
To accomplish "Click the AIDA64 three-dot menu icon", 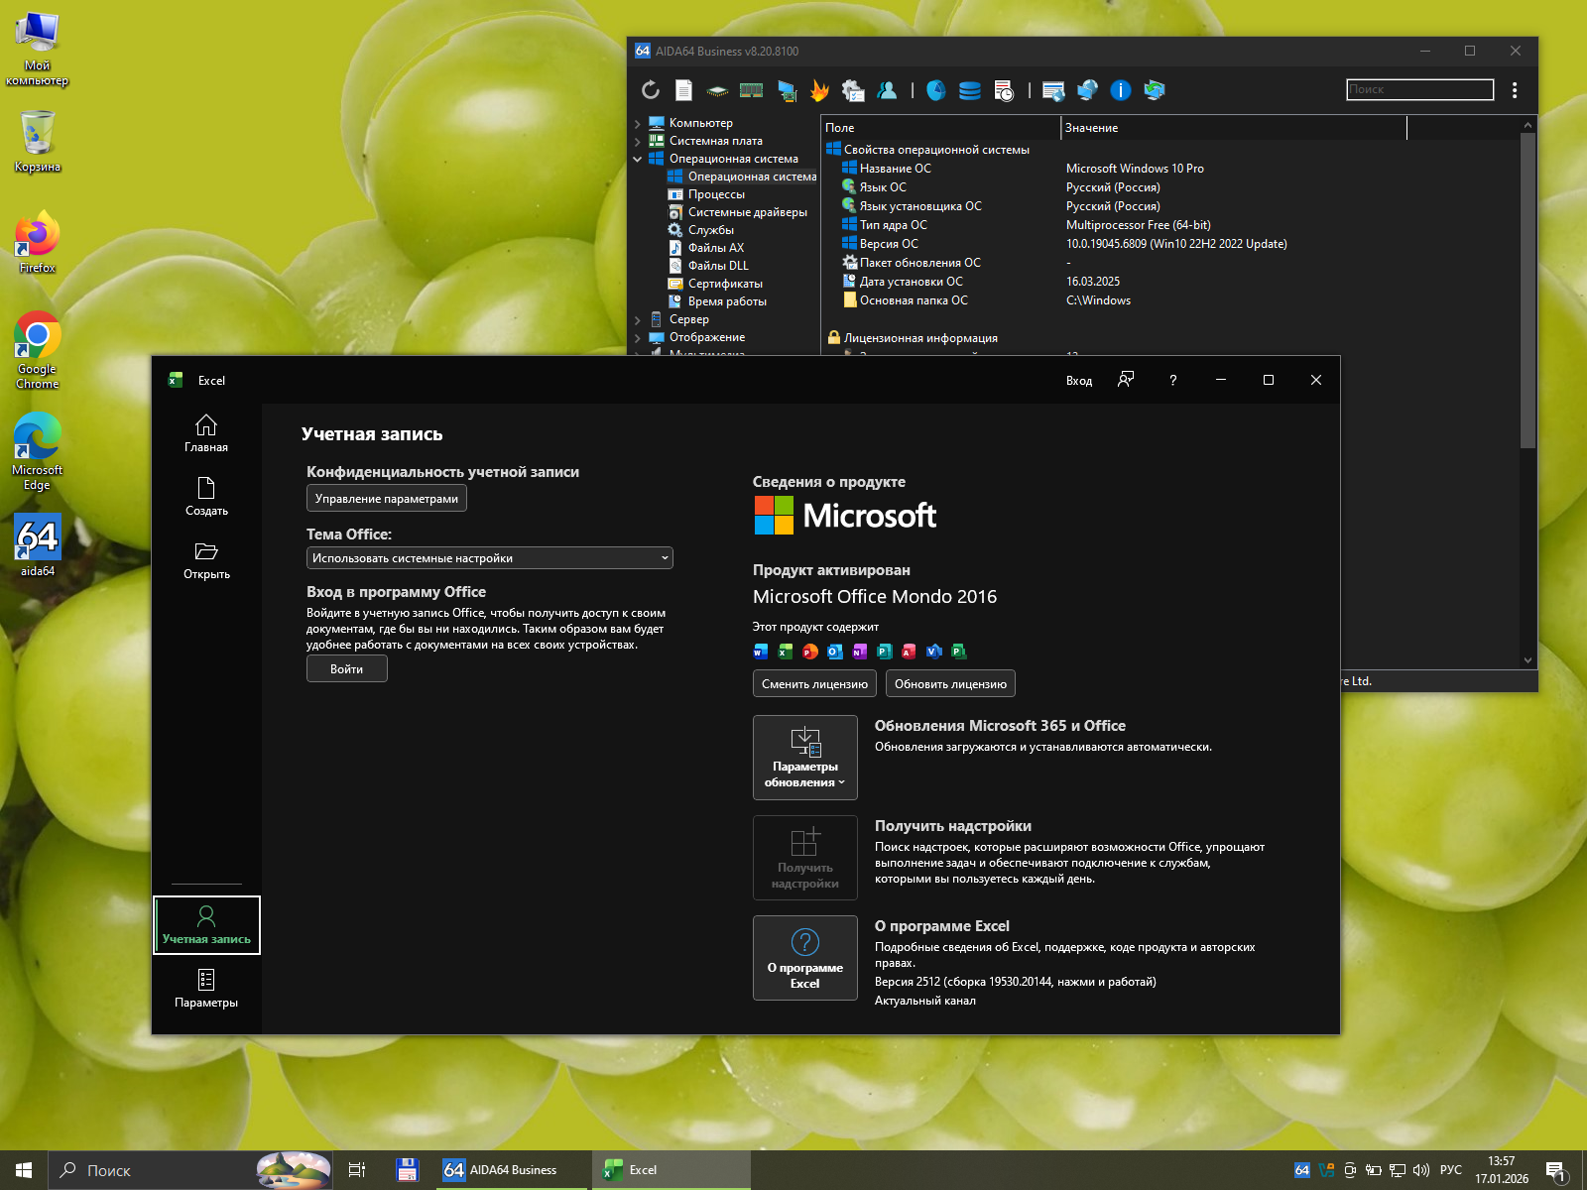I will (x=1515, y=90).
